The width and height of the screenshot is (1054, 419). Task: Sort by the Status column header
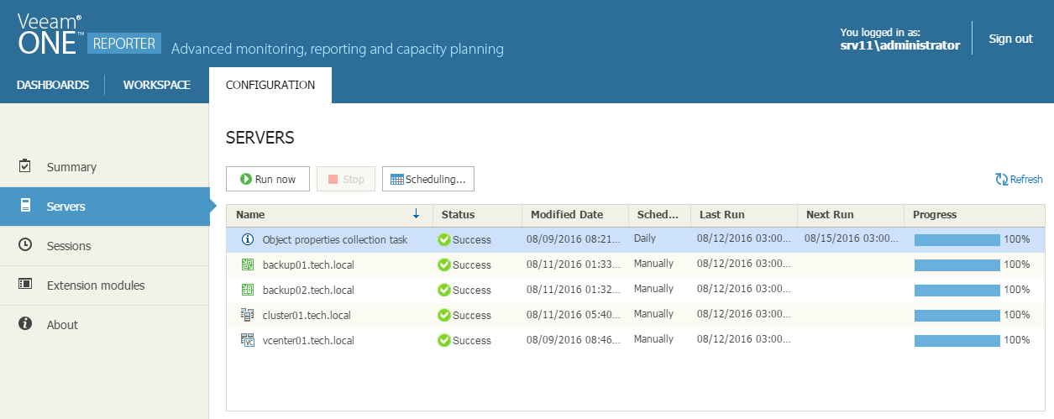pos(477,214)
